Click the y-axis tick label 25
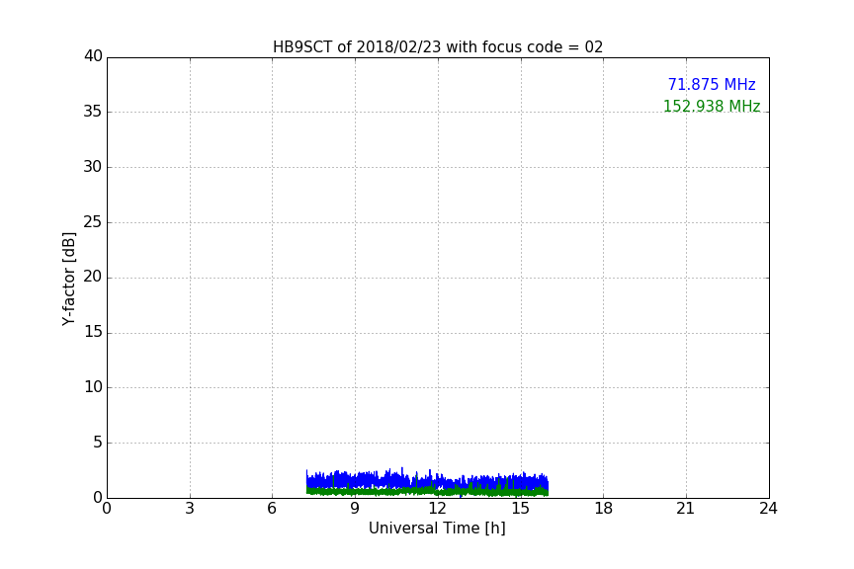This screenshot has height=569, width=854. click(x=93, y=222)
